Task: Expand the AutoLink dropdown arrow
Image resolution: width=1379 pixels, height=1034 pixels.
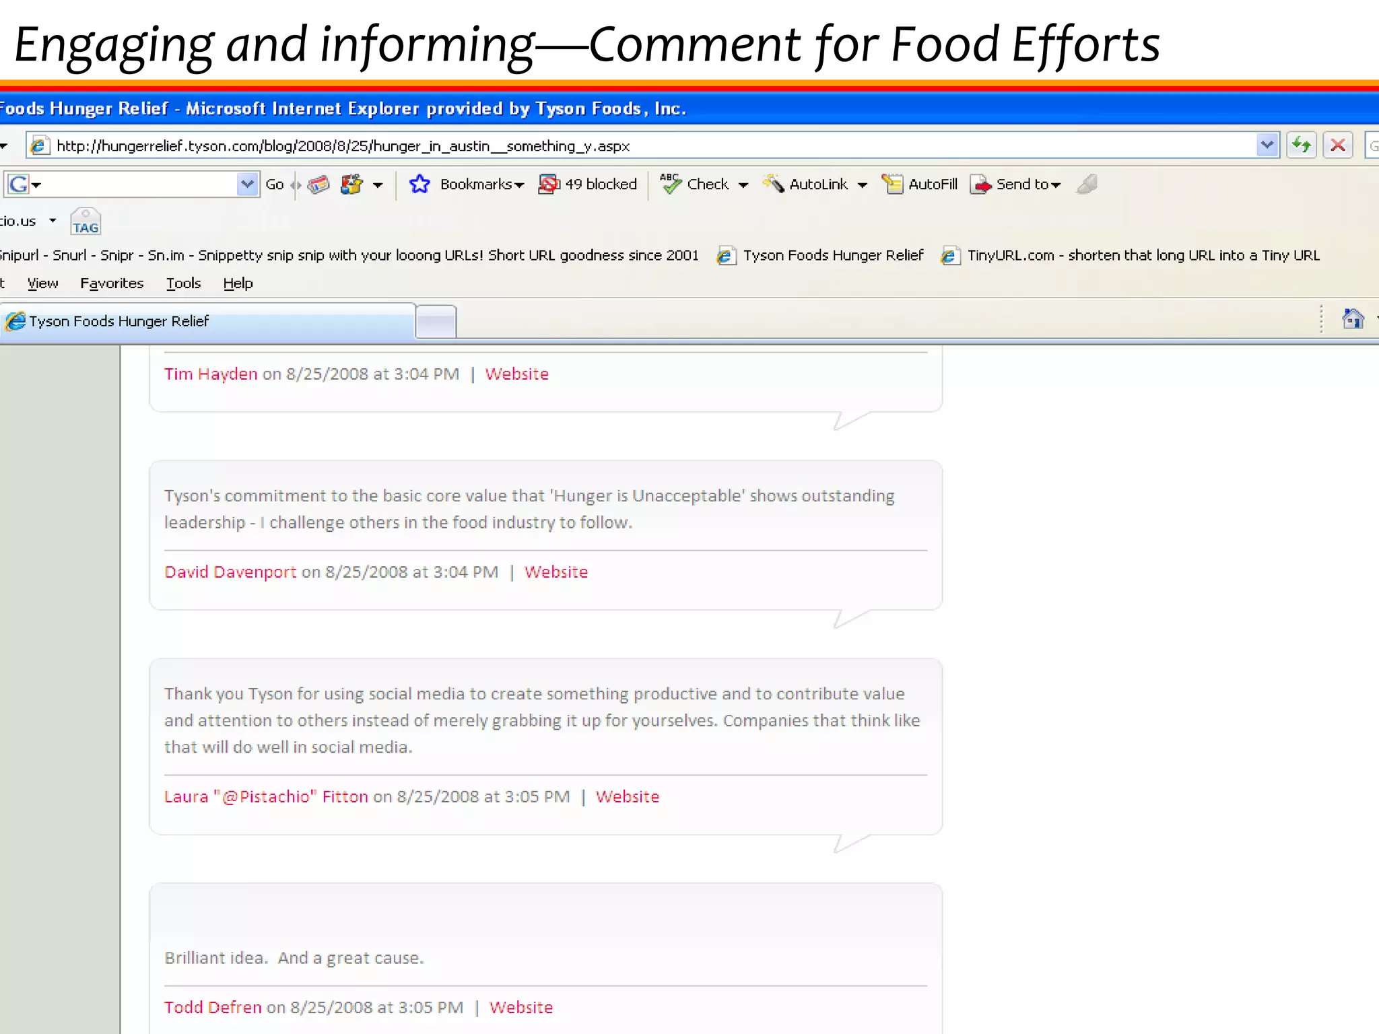Action: [x=863, y=185]
